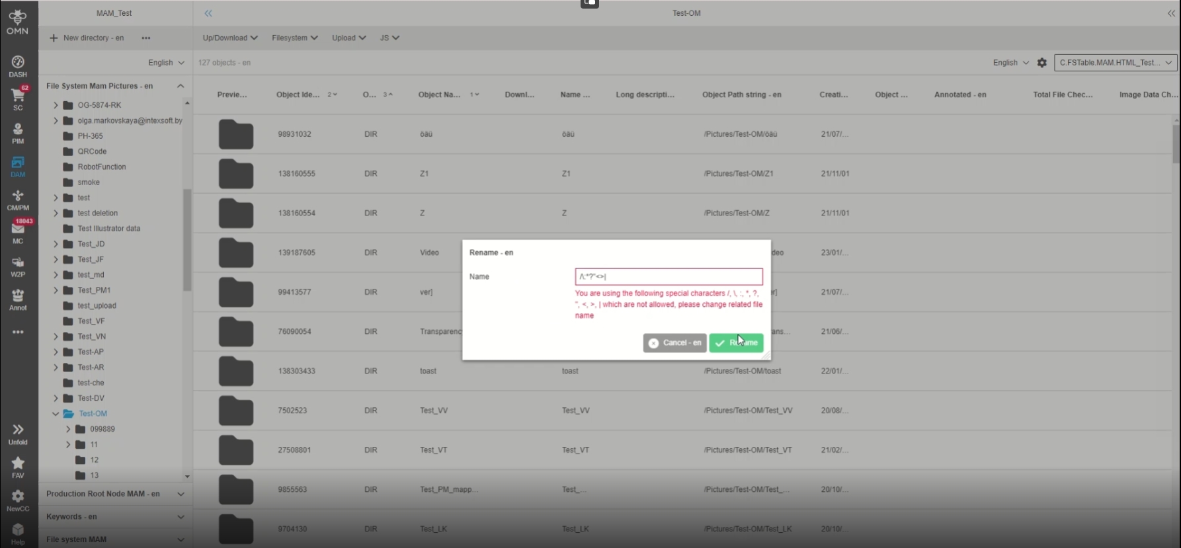Expand the Production Root Node MAM panel

[181, 494]
